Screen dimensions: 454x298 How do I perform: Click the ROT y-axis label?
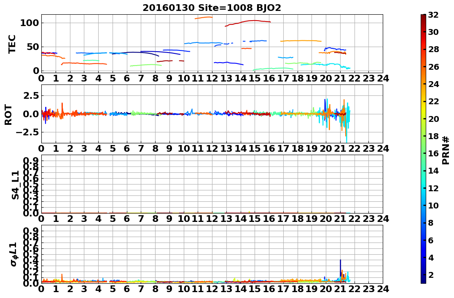9,115
